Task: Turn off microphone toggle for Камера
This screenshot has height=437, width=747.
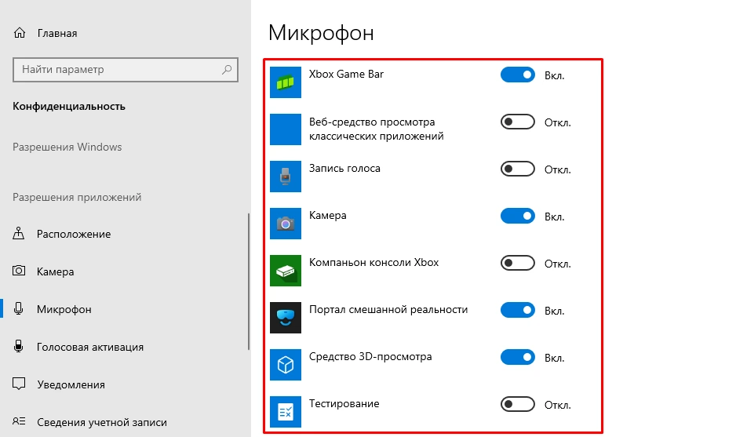Action: coord(517,216)
